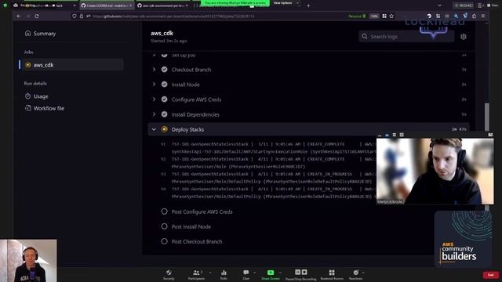Open the browser extensions puzzle icon
The height and width of the screenshot is (282, 502).
(474, 16)
